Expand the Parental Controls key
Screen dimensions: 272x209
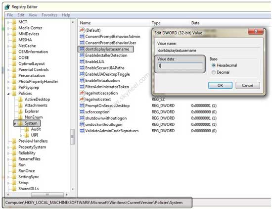pyautogui.click(x=8, y=70)
